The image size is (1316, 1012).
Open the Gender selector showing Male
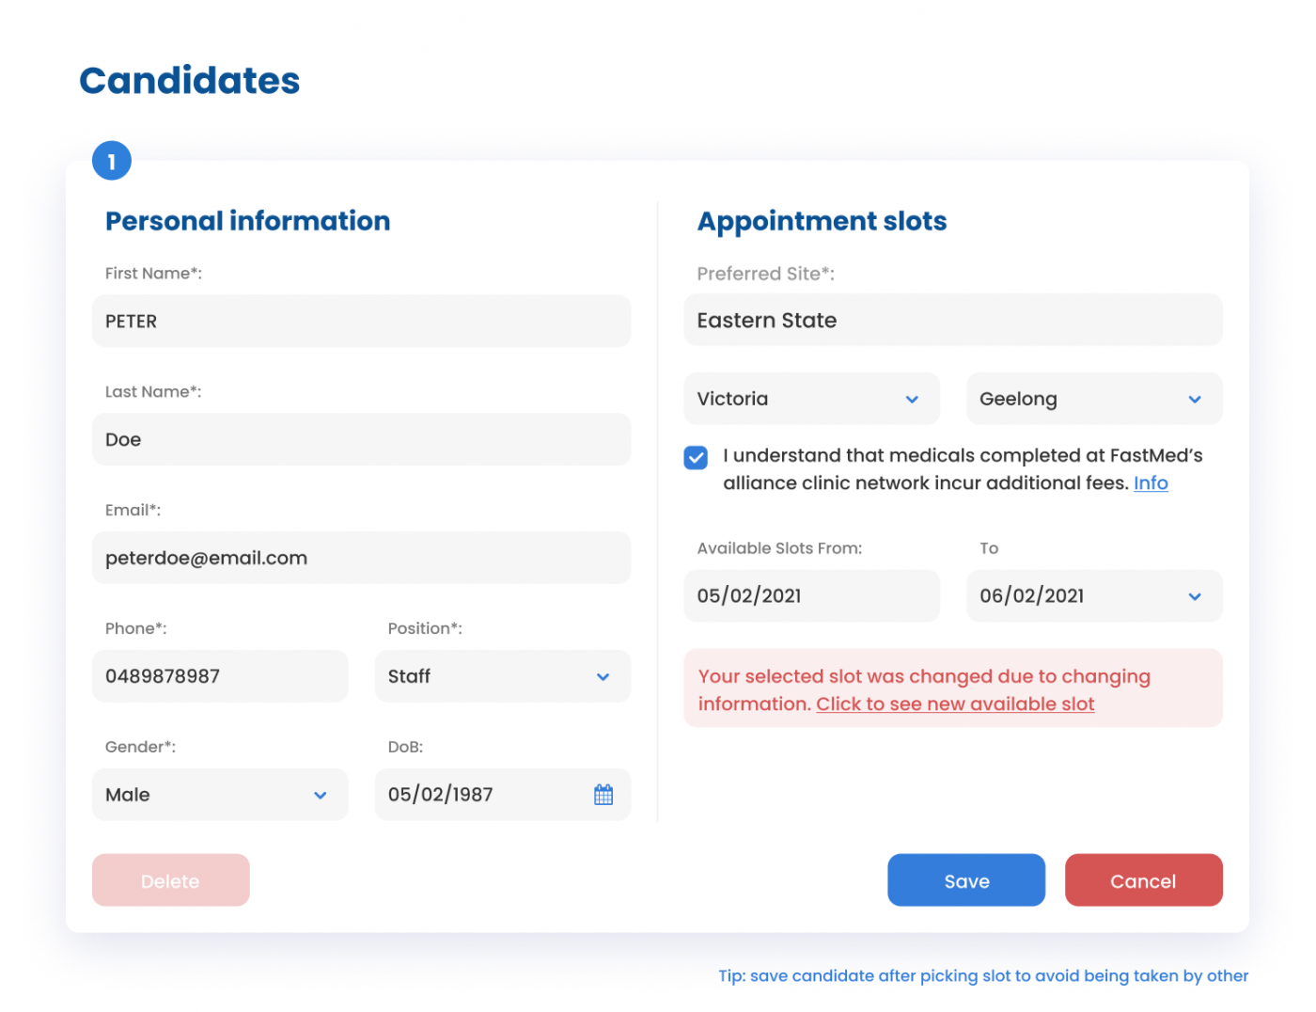[220, 795]
